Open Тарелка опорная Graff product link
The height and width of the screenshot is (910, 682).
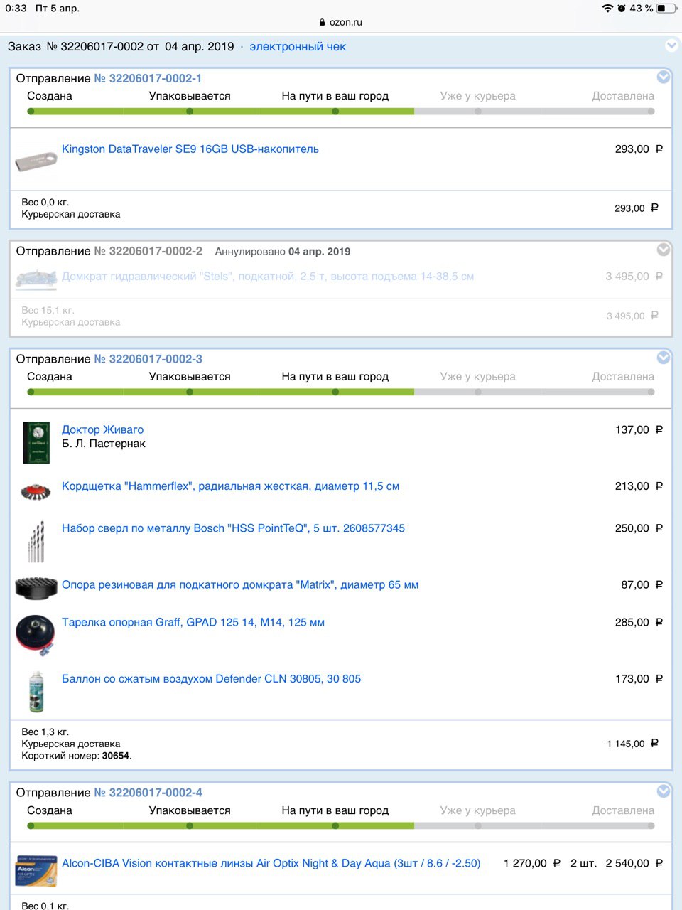(193, 623)
